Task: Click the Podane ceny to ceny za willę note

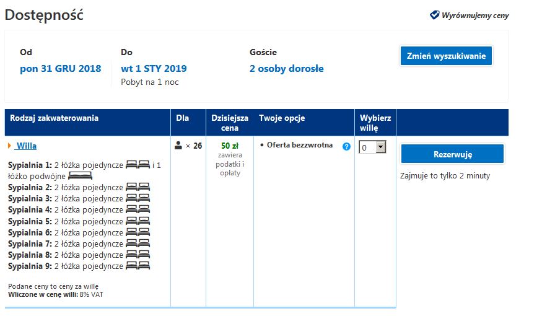Action: (53, 286)
